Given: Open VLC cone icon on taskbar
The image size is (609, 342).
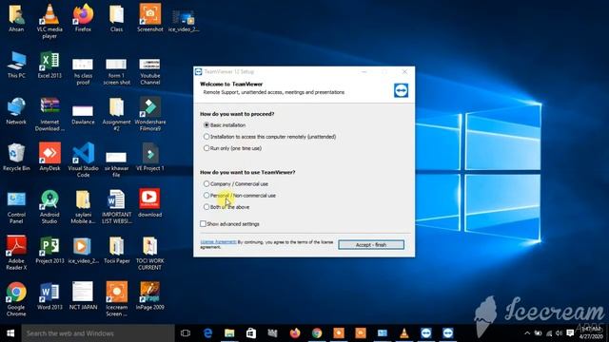Looking at the screenshot, I should (x=404, y=333).
